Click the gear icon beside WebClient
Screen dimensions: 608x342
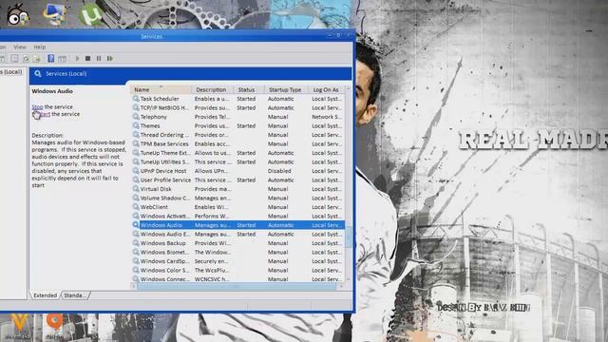click(x=136, y=207)
